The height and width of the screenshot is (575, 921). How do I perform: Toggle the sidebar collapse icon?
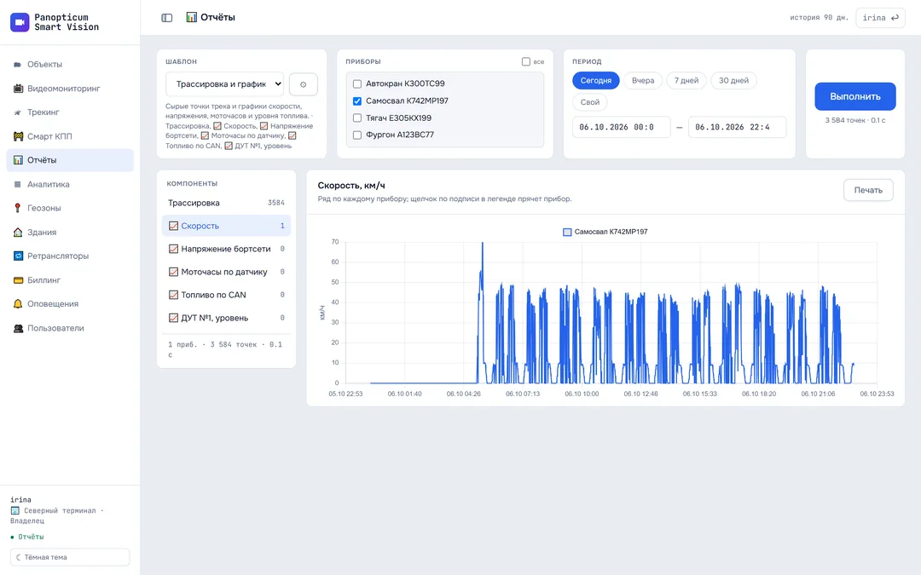click(x=167, y=18)
